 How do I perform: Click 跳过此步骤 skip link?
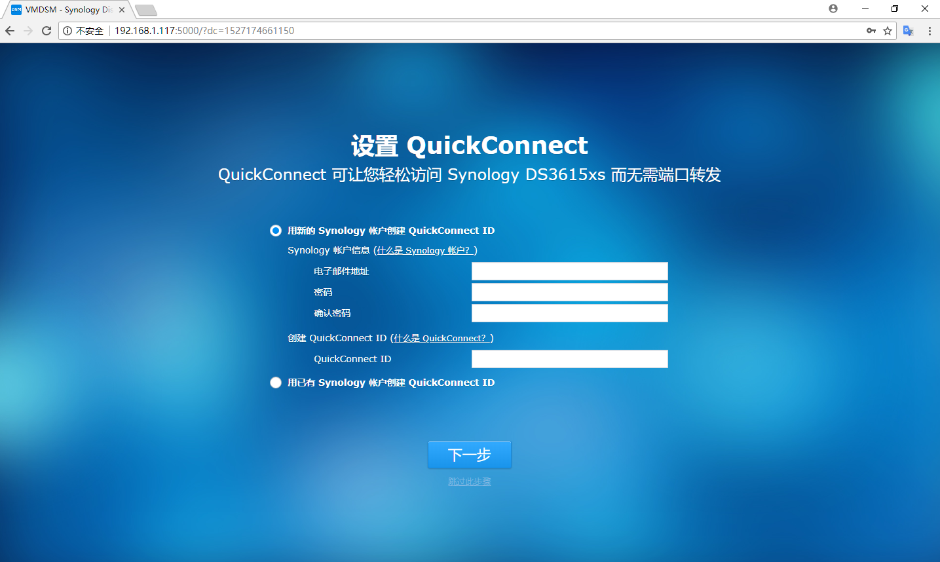[470, 481]
